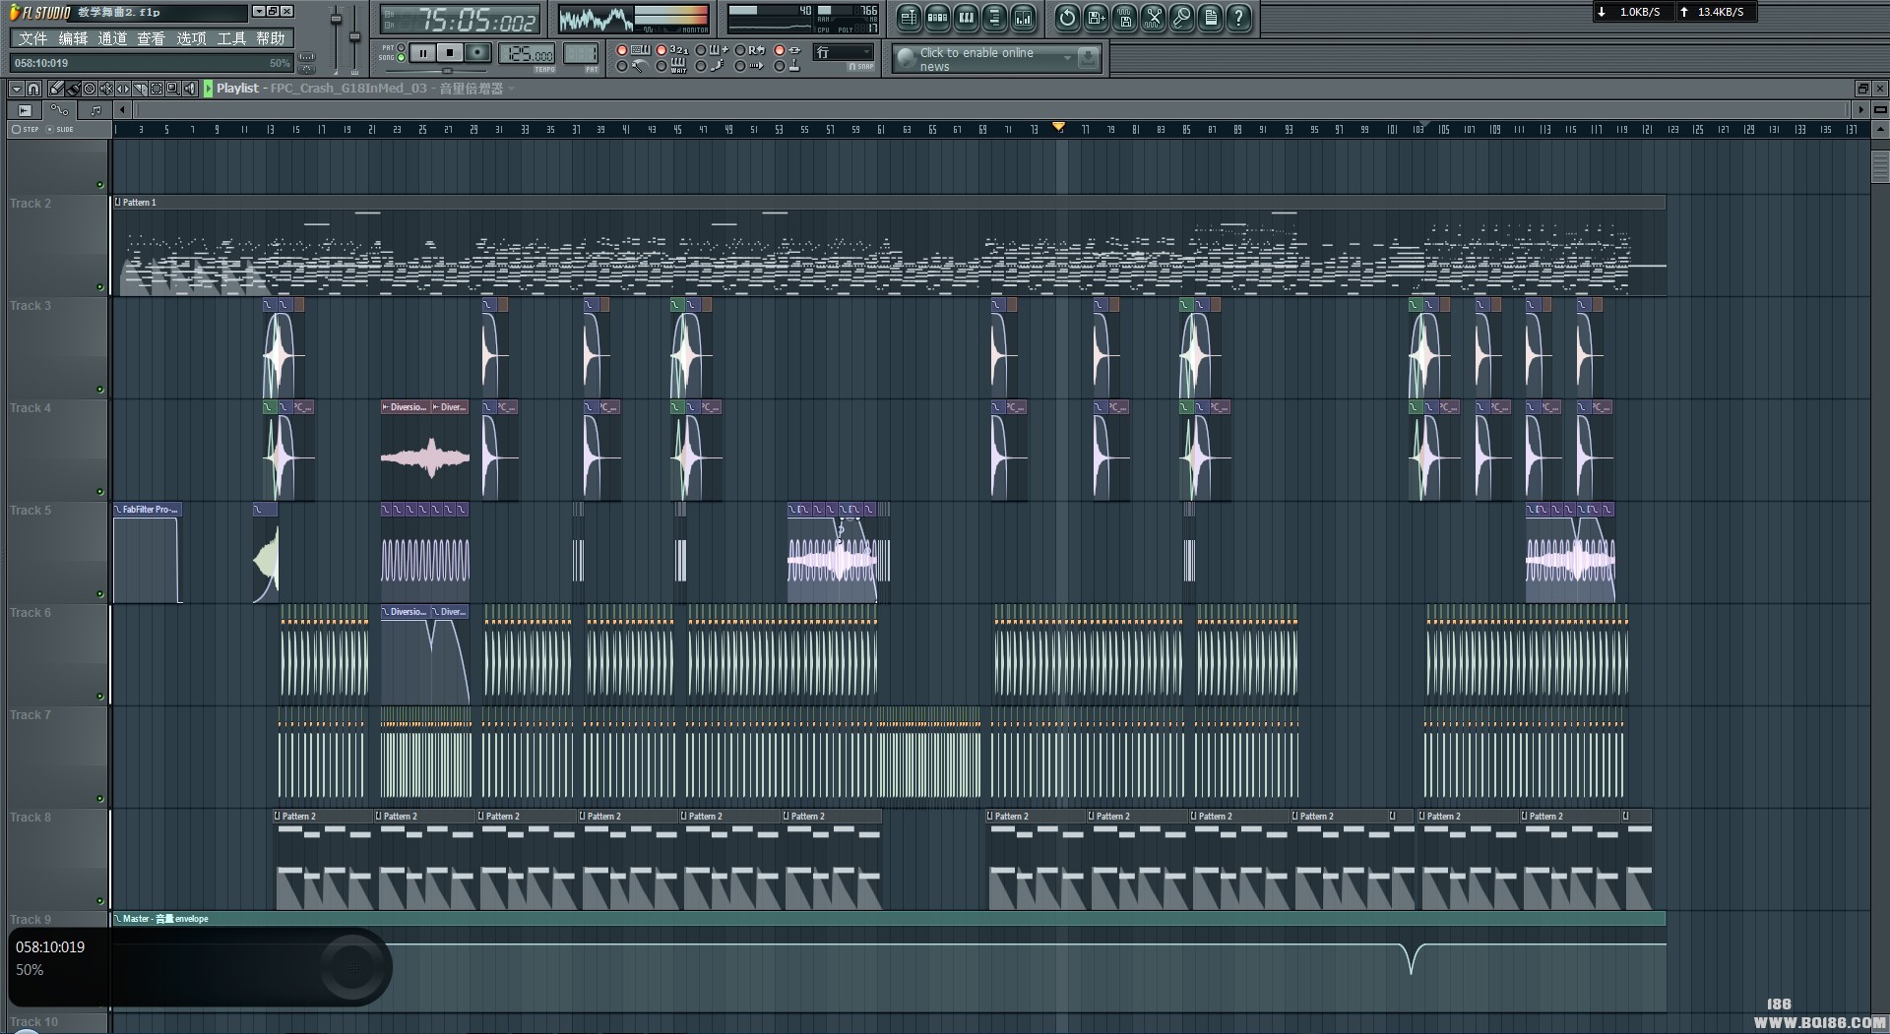The width and height of the screenshot is (1890, 1034).
Task: Toggle mute LED on Track 6
Action: pyautogui.click(x=99, y=696)
